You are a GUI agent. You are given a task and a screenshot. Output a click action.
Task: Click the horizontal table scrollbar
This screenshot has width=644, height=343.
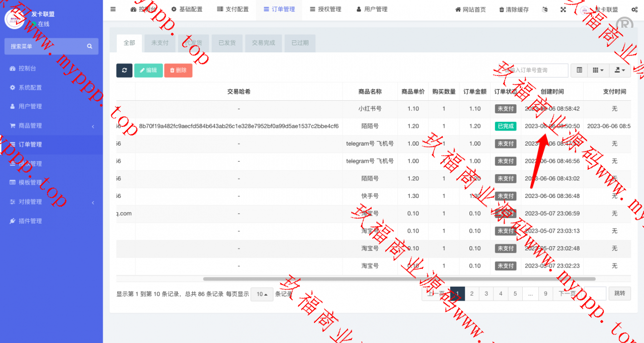[399, 279]
